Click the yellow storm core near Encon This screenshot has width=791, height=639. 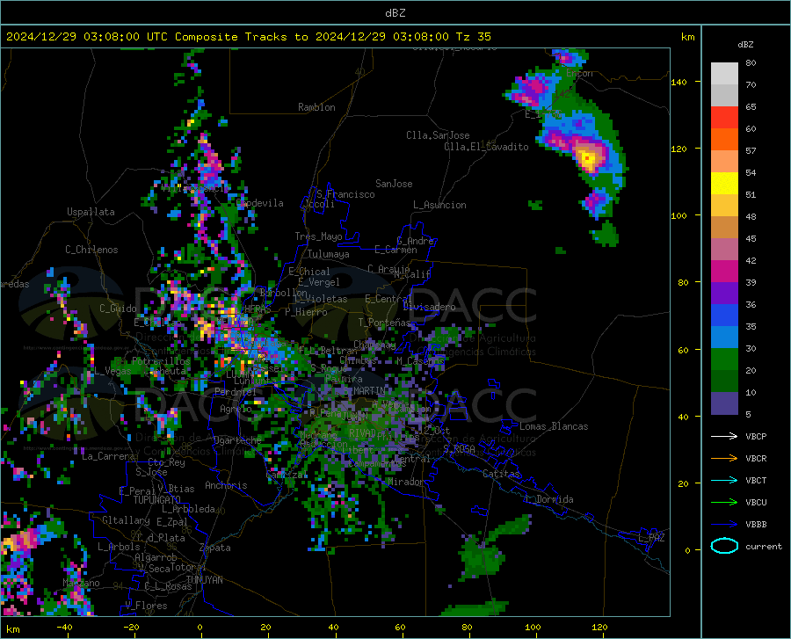click(588, 159)
